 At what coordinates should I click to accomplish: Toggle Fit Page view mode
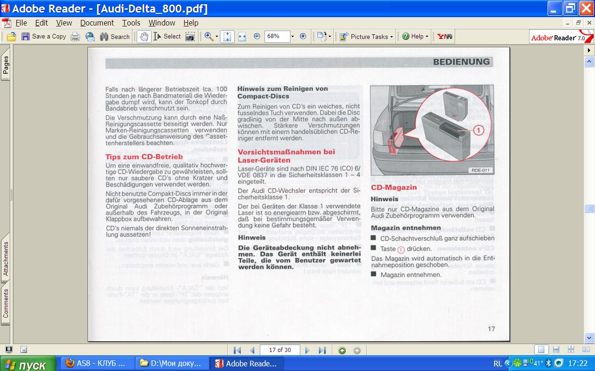point(227,37)
